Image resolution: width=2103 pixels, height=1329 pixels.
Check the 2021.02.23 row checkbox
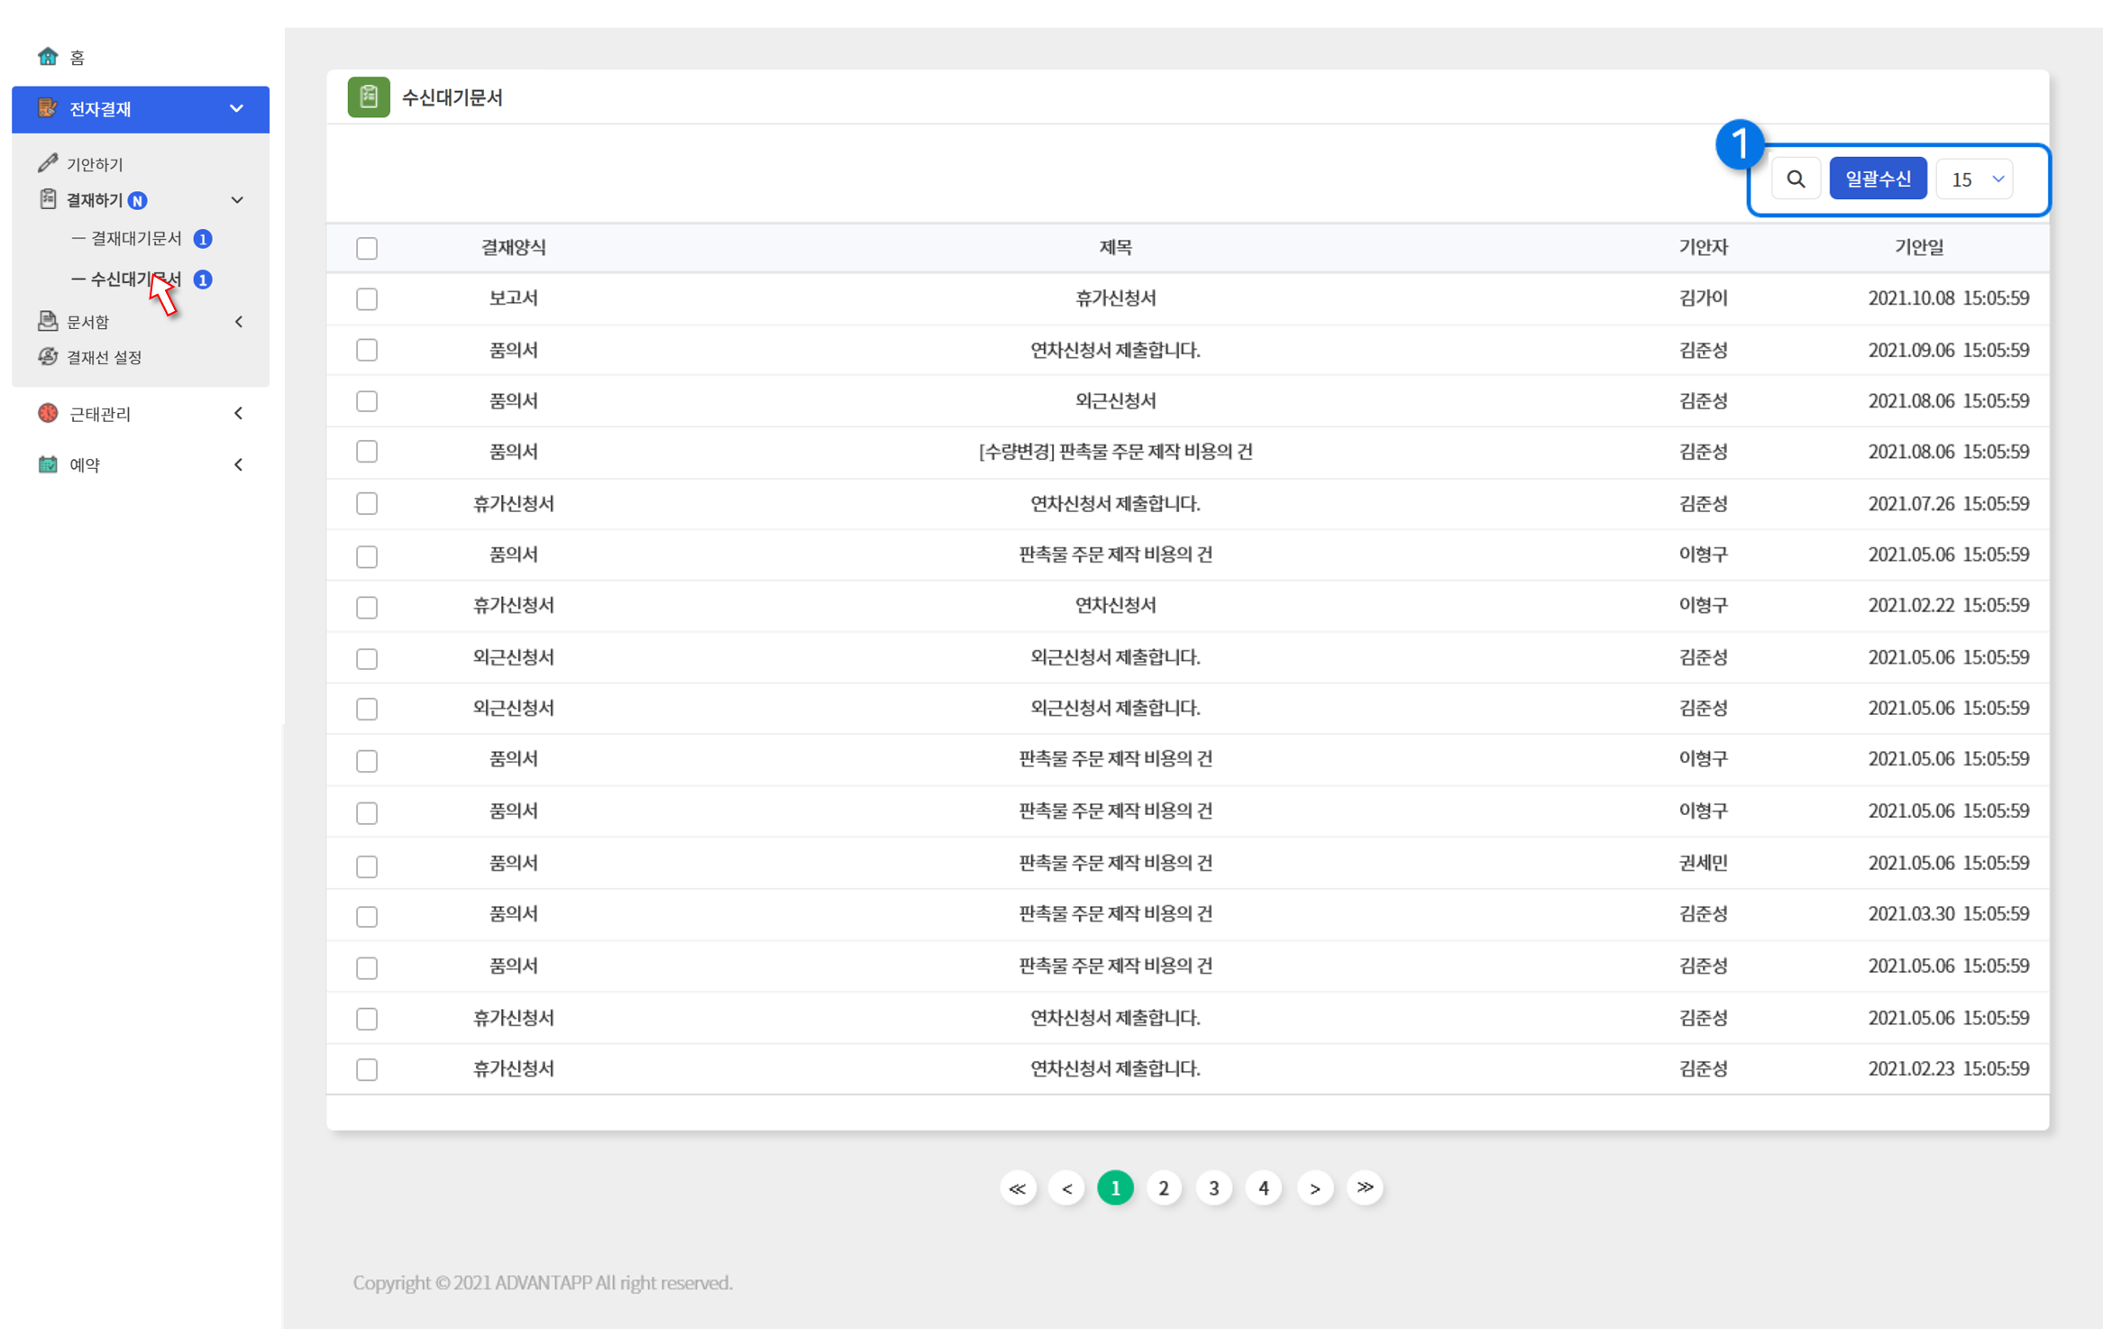tap(367, 1069)
